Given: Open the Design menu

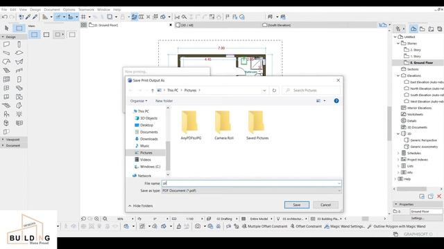Looking at the screenshot, I should [35, 10].
